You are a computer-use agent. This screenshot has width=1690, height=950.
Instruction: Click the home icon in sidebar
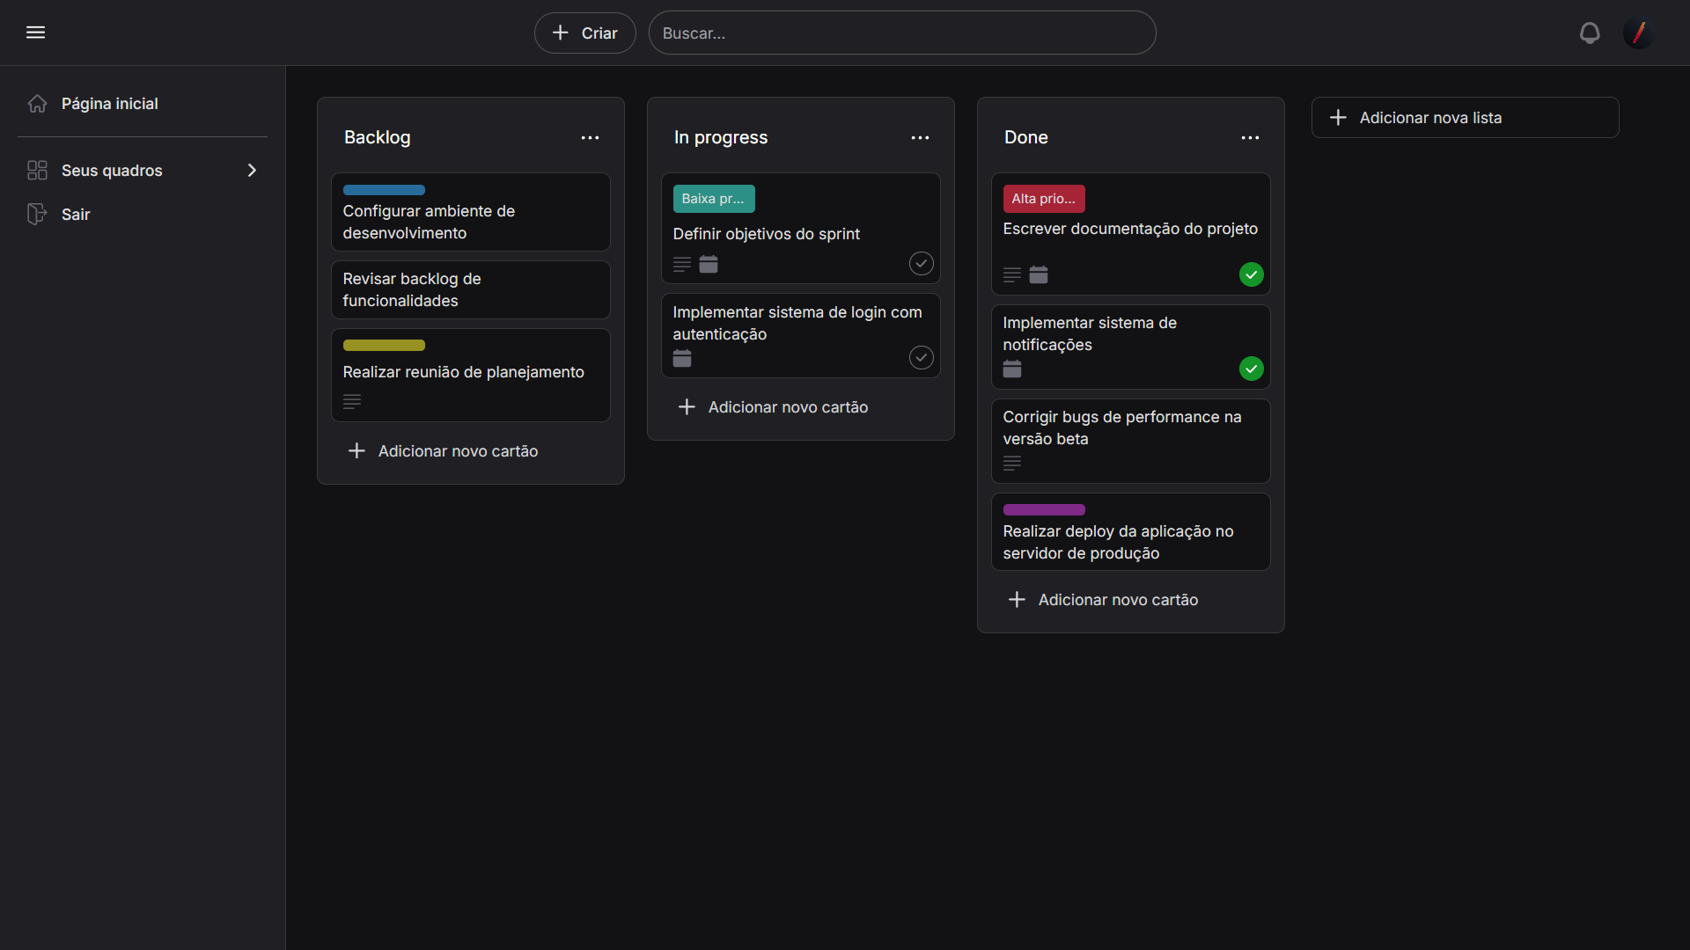pos(37,104)
